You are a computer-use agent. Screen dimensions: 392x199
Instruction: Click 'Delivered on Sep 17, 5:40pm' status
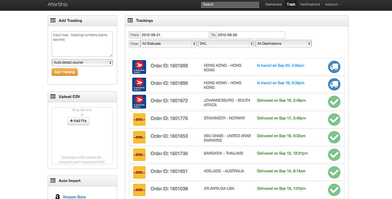281,118
